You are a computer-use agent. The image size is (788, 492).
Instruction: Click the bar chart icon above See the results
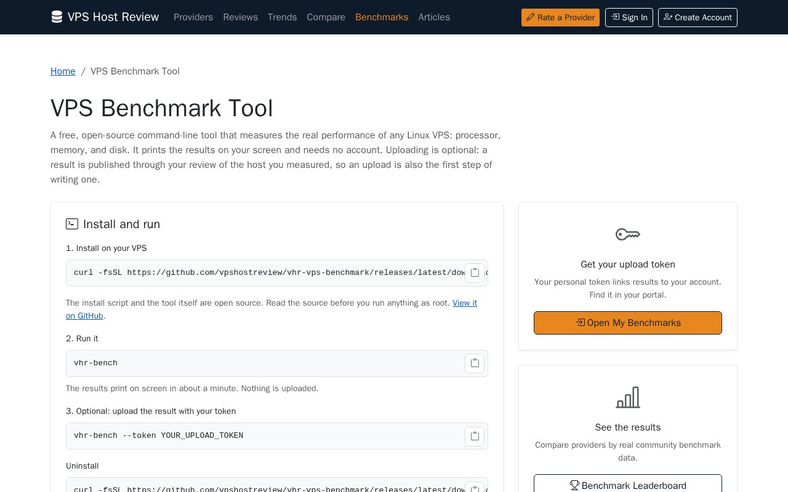click(x=628, y=397)
